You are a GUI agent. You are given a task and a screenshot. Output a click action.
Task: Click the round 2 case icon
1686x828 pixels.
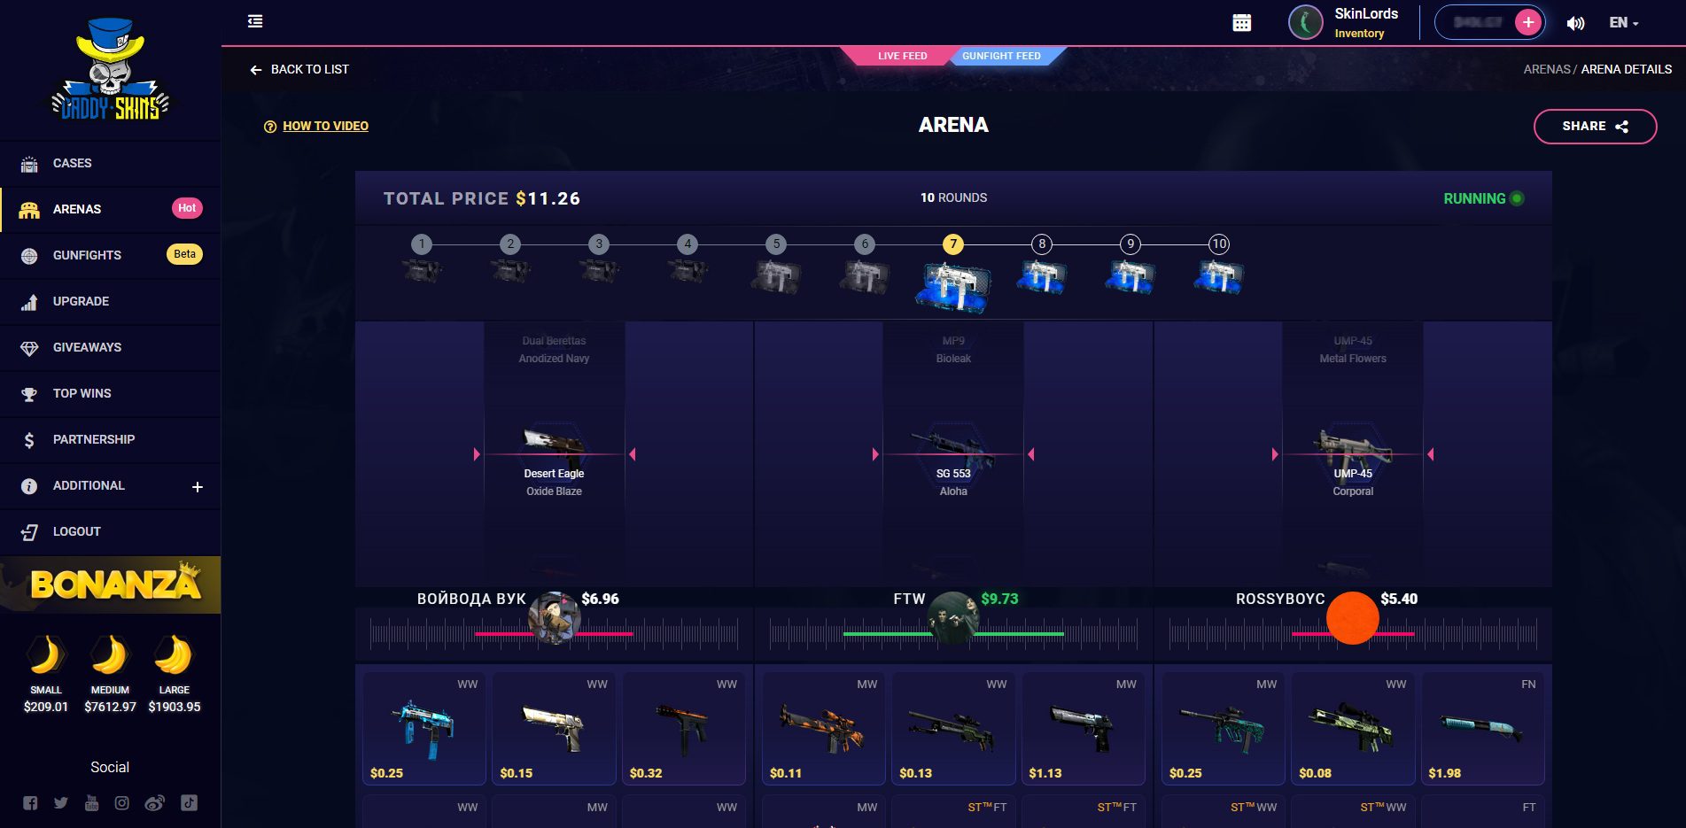click(x=510, y=270)
